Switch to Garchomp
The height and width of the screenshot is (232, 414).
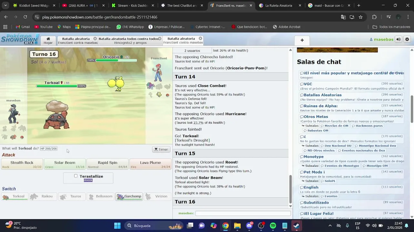129,196
